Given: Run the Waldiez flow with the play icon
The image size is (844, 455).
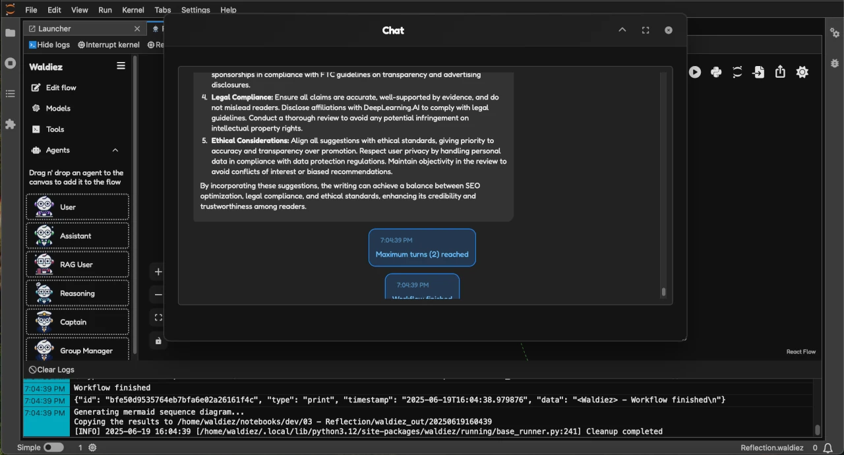Looking at the screenshot, I should 694,72.
